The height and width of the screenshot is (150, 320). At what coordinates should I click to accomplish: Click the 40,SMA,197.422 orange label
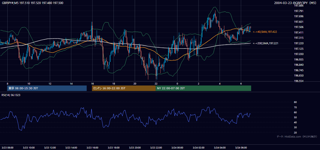(x=265, y=32)
